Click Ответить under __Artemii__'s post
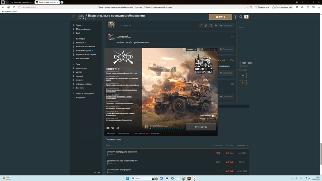322x181 pixels. pos(226,49)
